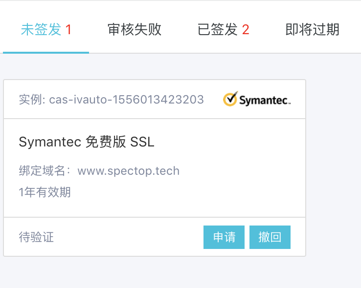Click the gray background below the certificate card
361x288 pixels.
(155, 272)
